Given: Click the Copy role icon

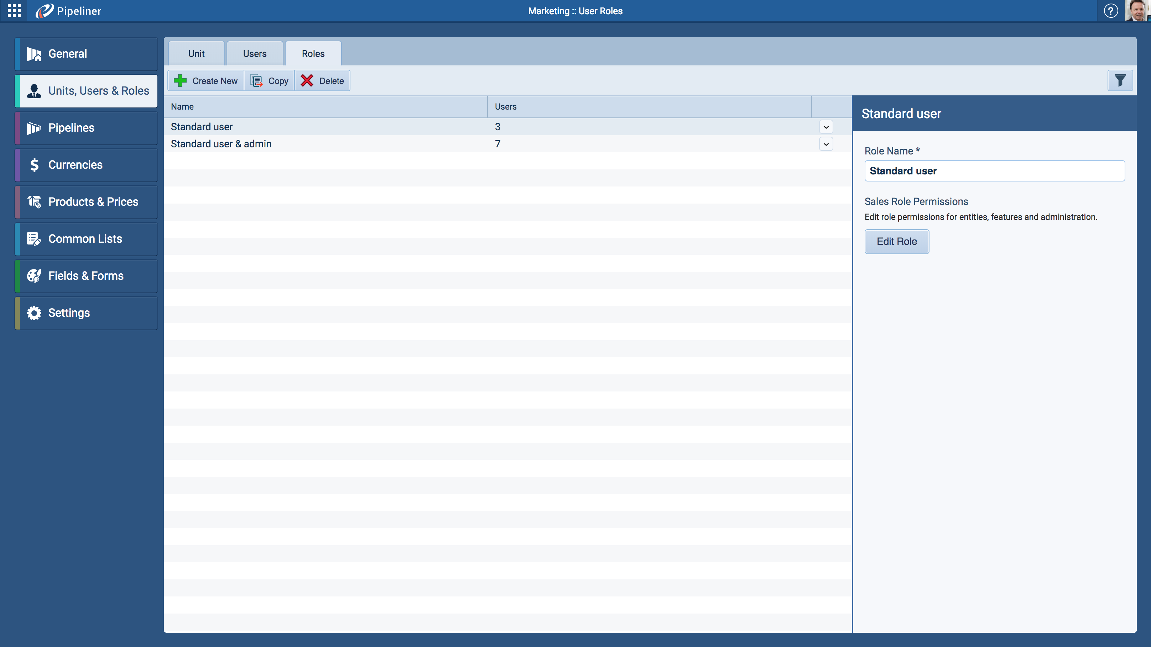Looking at the screenshot, I should tap(256, 81).
